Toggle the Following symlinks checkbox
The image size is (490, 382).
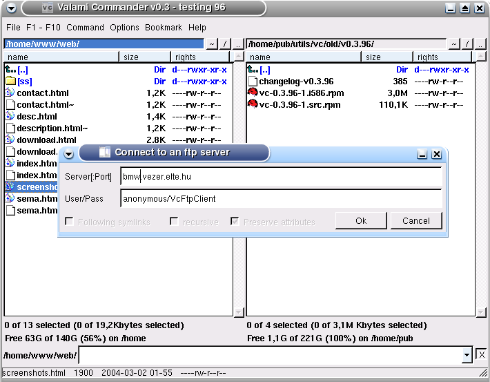[69, 222]
